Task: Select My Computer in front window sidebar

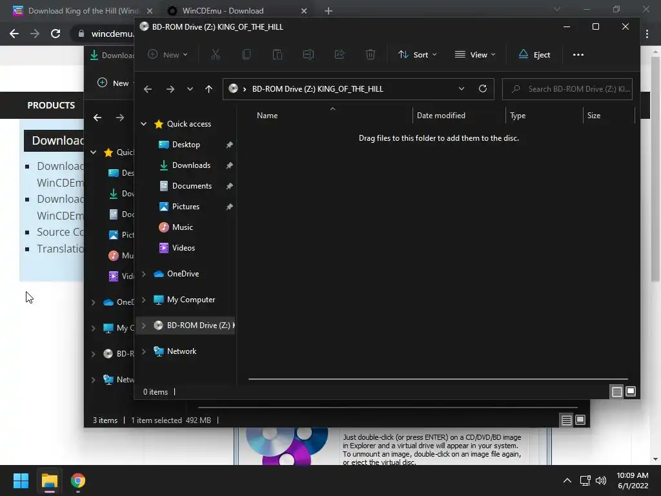Action: pos(190,300)
